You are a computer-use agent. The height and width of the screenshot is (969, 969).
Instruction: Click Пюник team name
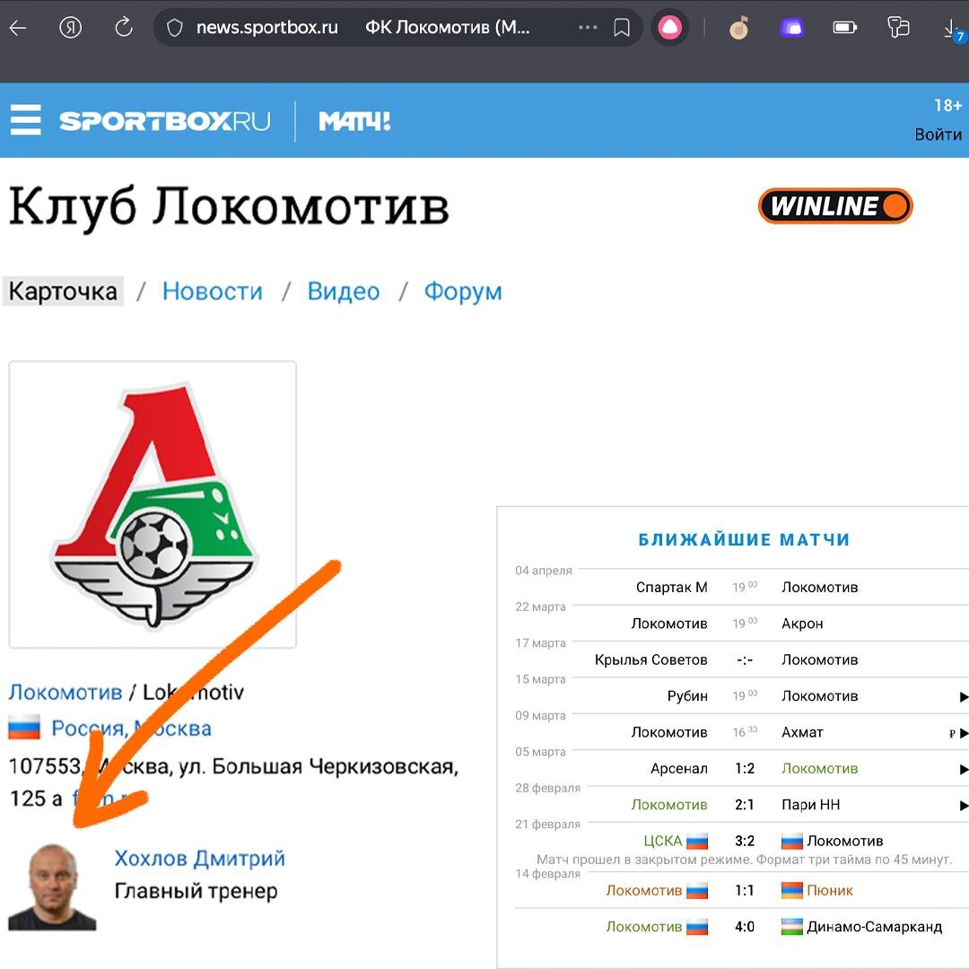829,890
